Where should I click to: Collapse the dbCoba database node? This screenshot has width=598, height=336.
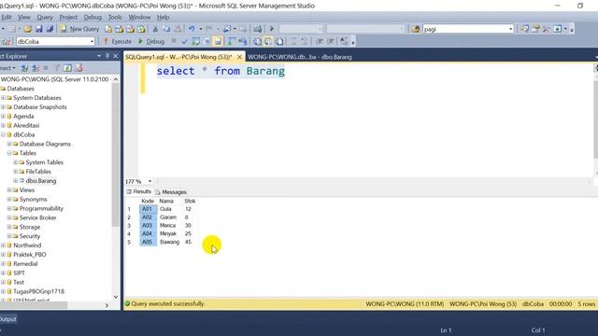tap(3, 134)
